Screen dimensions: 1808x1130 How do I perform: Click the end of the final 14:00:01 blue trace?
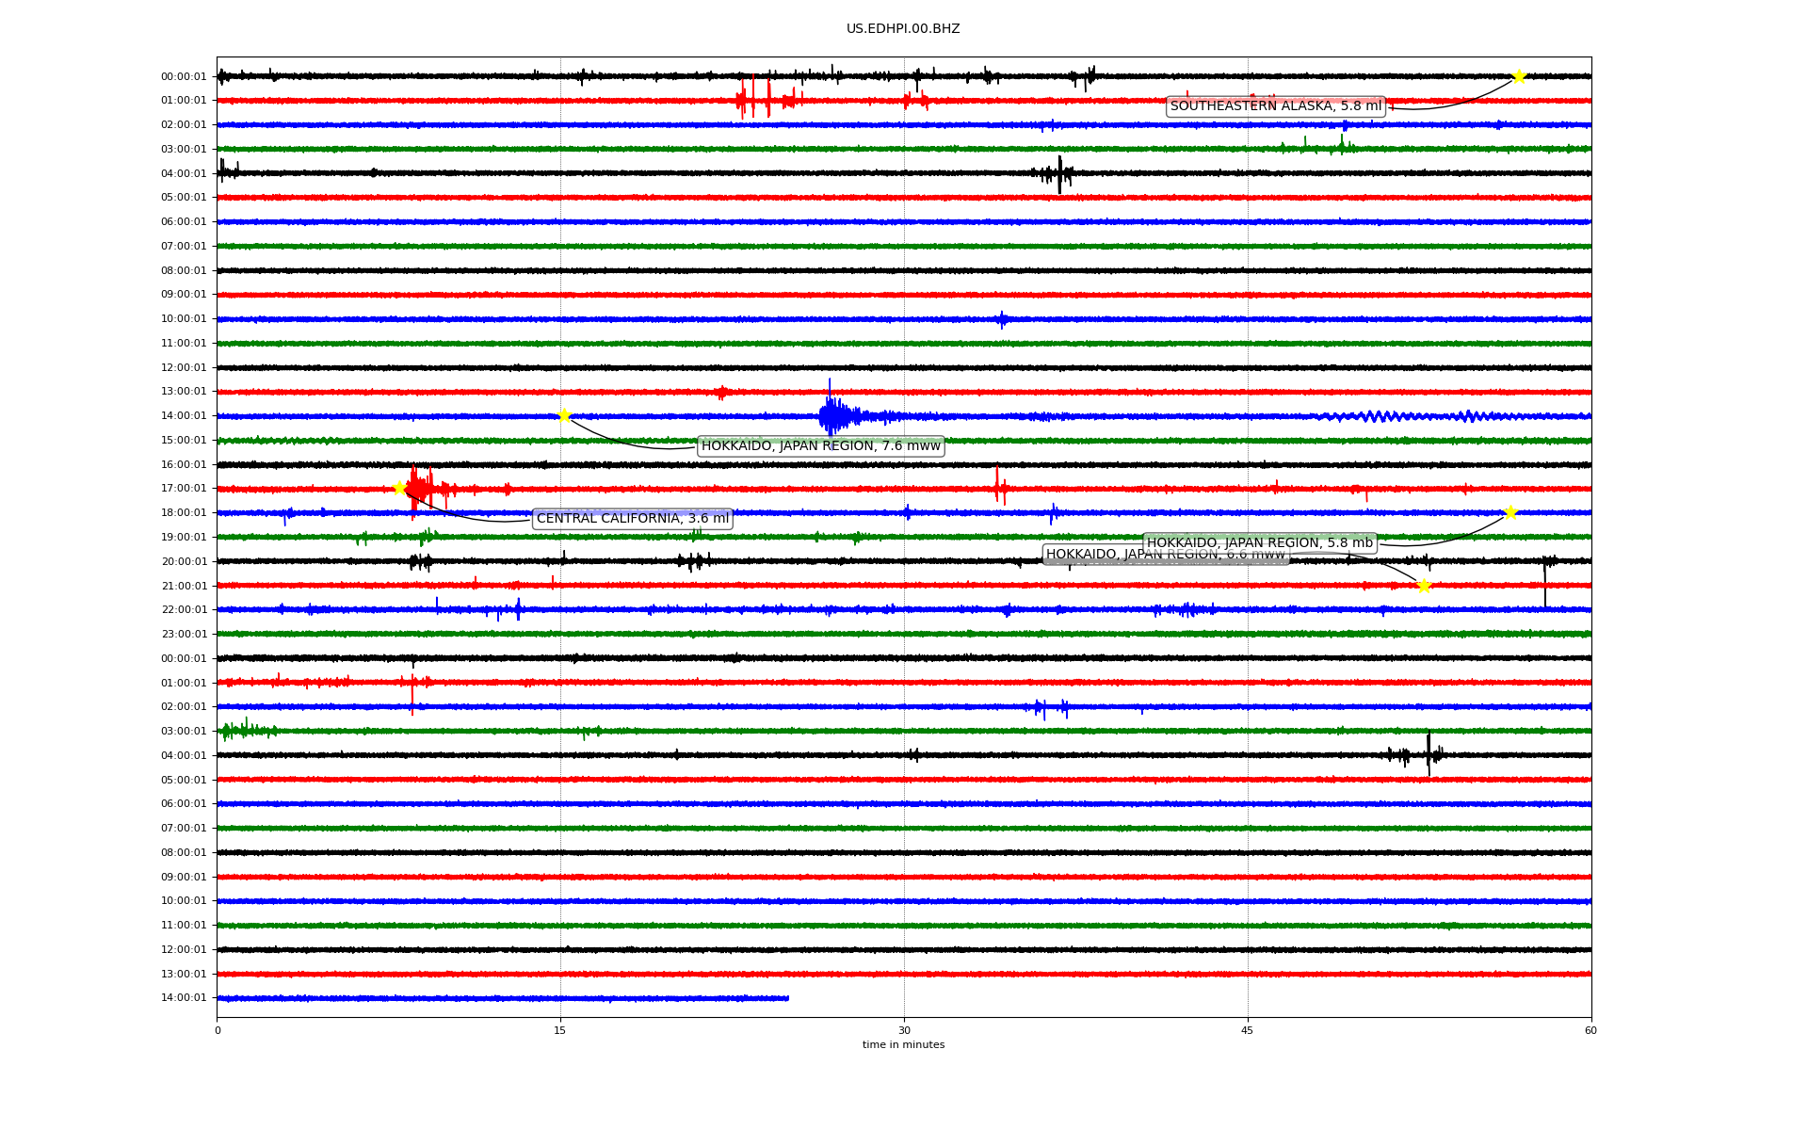[x=787, y=998]
